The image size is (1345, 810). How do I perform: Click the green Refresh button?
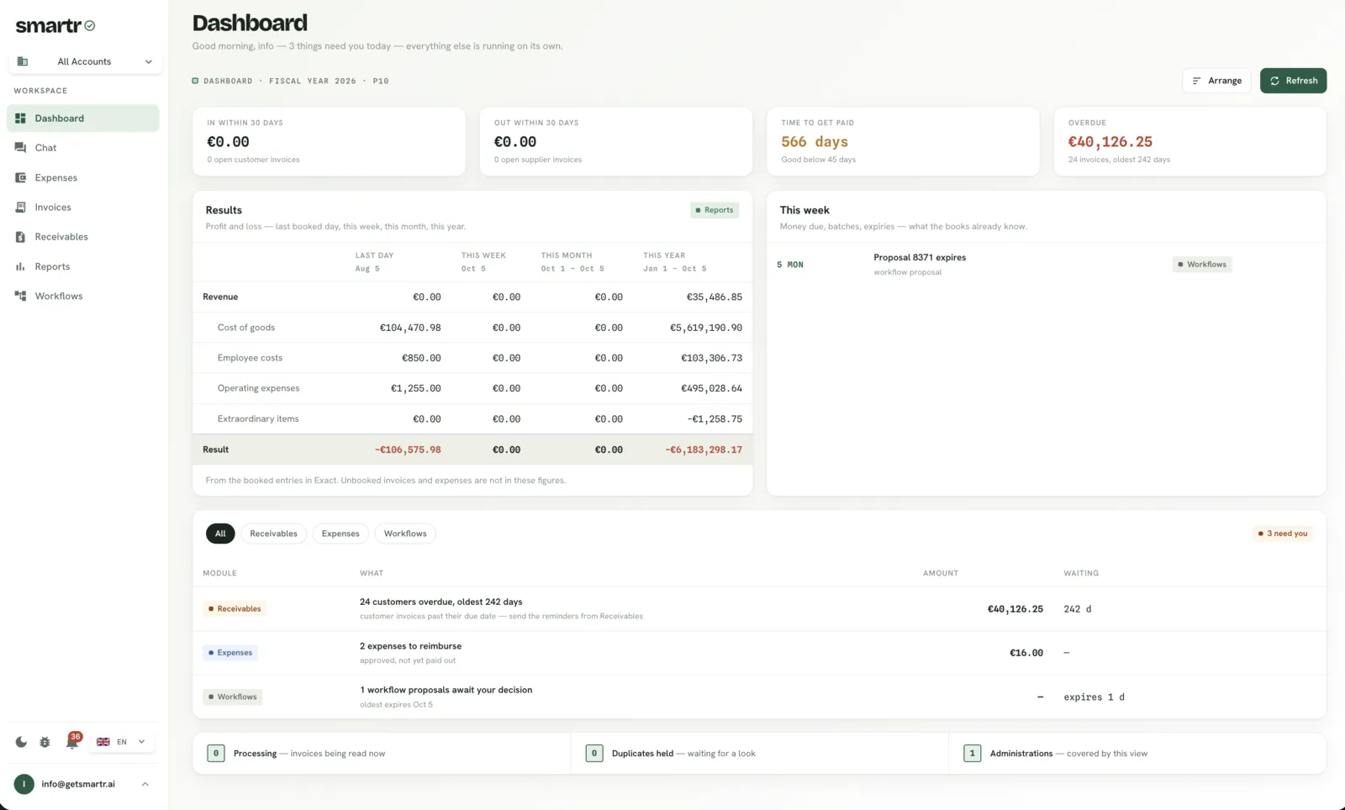pos(1293,81)
